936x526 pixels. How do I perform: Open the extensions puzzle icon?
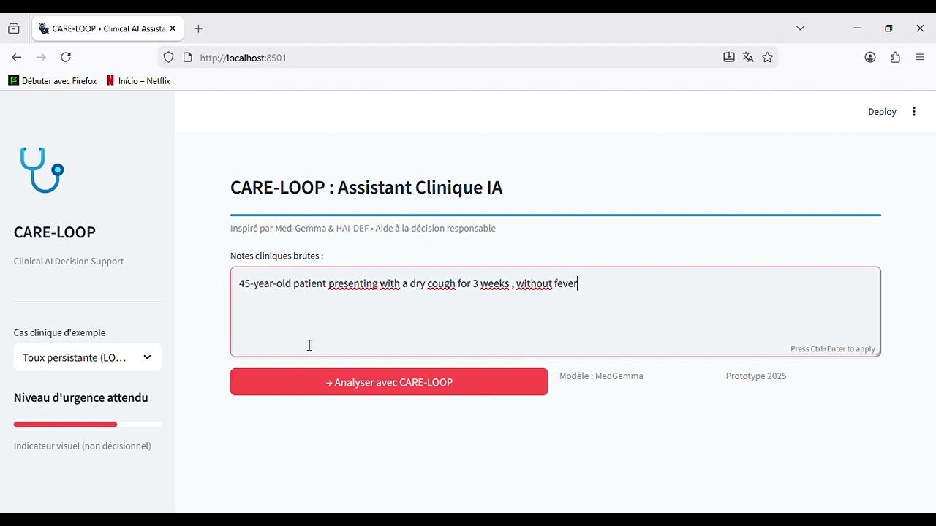[x=896, y=58]
